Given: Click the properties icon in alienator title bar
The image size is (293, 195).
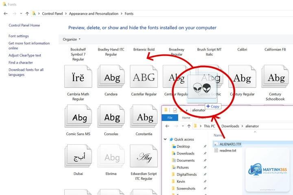Looking at the screenshot, I should (x=175, y=110).
